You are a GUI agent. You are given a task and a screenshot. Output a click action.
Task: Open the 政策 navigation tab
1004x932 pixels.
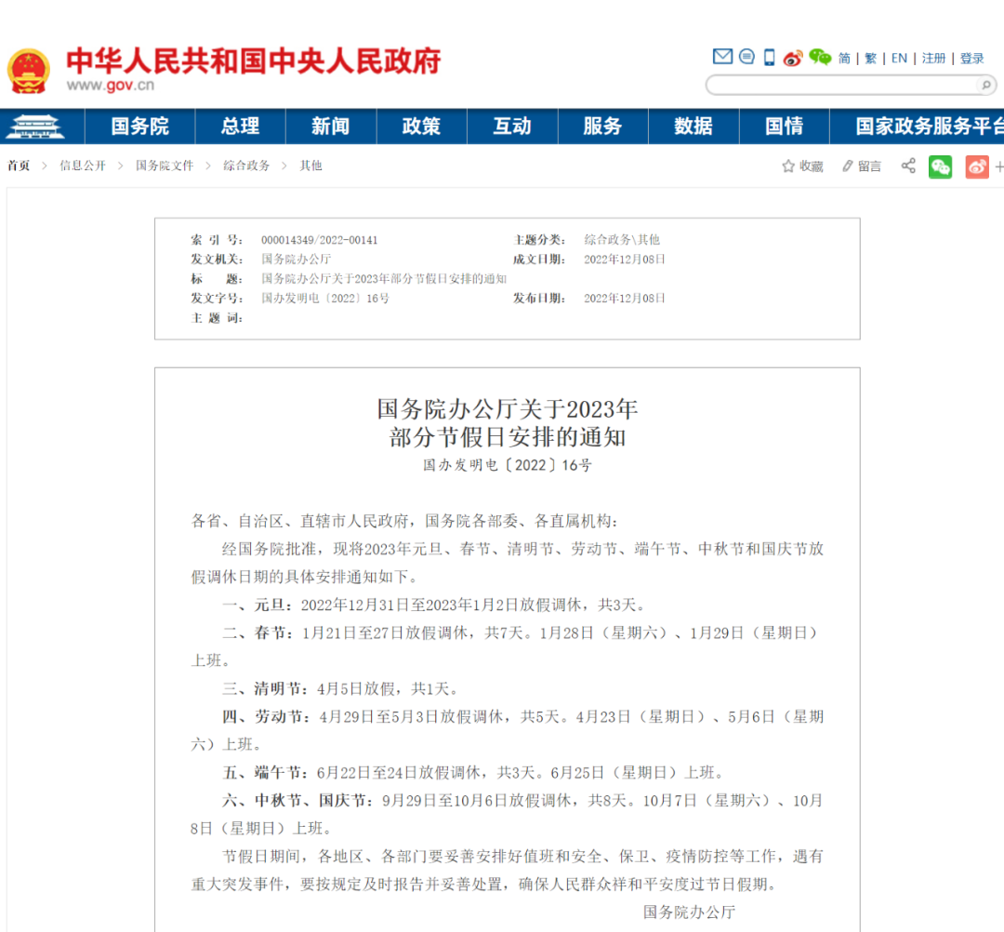(421, 126)
